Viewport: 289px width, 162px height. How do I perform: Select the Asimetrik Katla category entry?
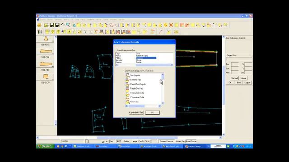click(x=142, y=56)
